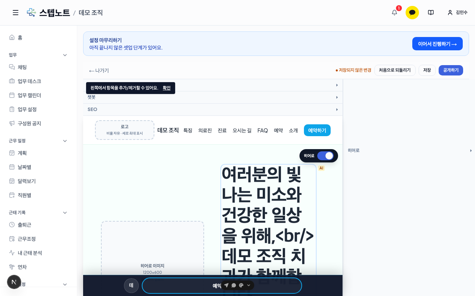Screen dimensions: 475x296
Task: Collapse the 근무 일정 sidebar section
Action: [x=65, y=141]
